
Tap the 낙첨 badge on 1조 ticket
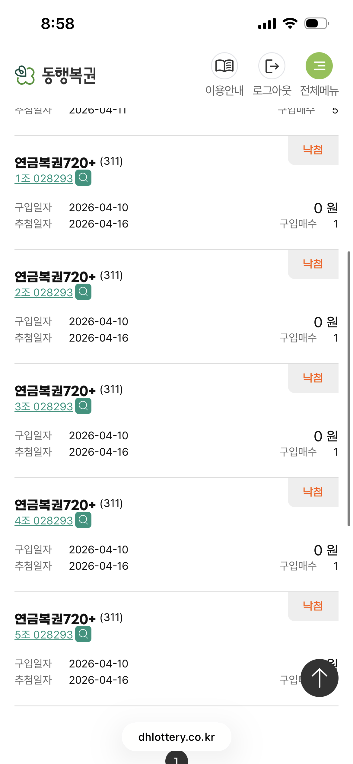[313, 150]
